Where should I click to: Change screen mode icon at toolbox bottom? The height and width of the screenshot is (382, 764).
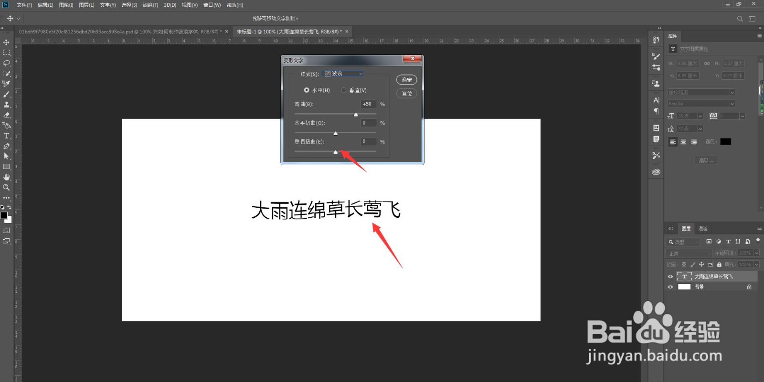pyautogui.click(x=6, y=241)
